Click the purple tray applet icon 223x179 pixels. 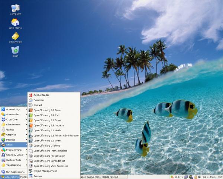click(186, 177)
